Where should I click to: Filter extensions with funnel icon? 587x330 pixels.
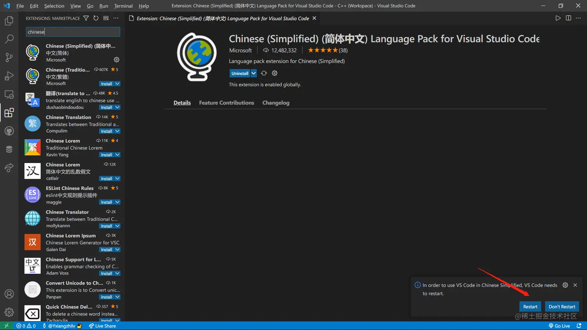[86, 18]
